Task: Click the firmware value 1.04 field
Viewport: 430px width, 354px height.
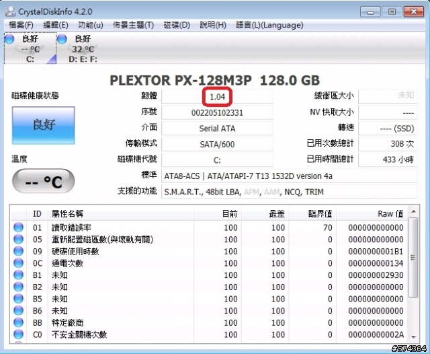Action: (217, 97)
